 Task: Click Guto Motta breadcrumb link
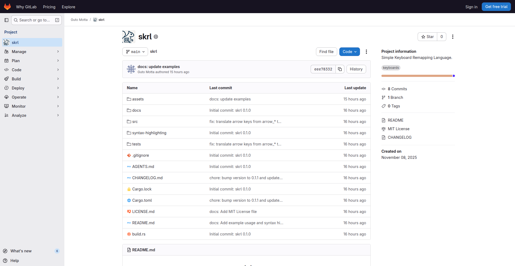pos(79,20)
